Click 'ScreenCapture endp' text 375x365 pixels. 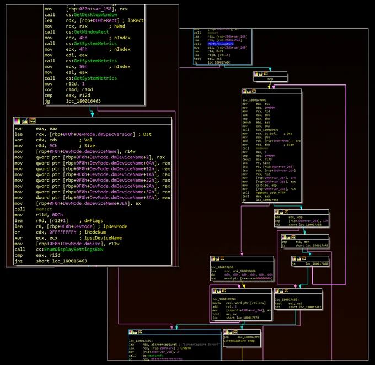click(x=239, y=341)
